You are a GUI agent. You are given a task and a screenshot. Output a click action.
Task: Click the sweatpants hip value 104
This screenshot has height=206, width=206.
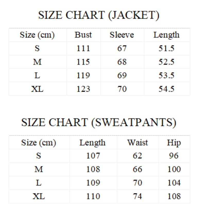pyautogui.click(x=174, y=183)
